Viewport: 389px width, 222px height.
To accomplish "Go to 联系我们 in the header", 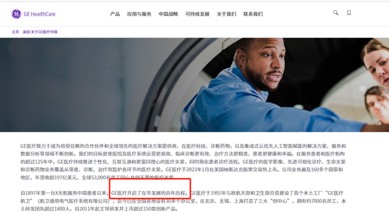I will pyautogui.click(x=253, y=14).
